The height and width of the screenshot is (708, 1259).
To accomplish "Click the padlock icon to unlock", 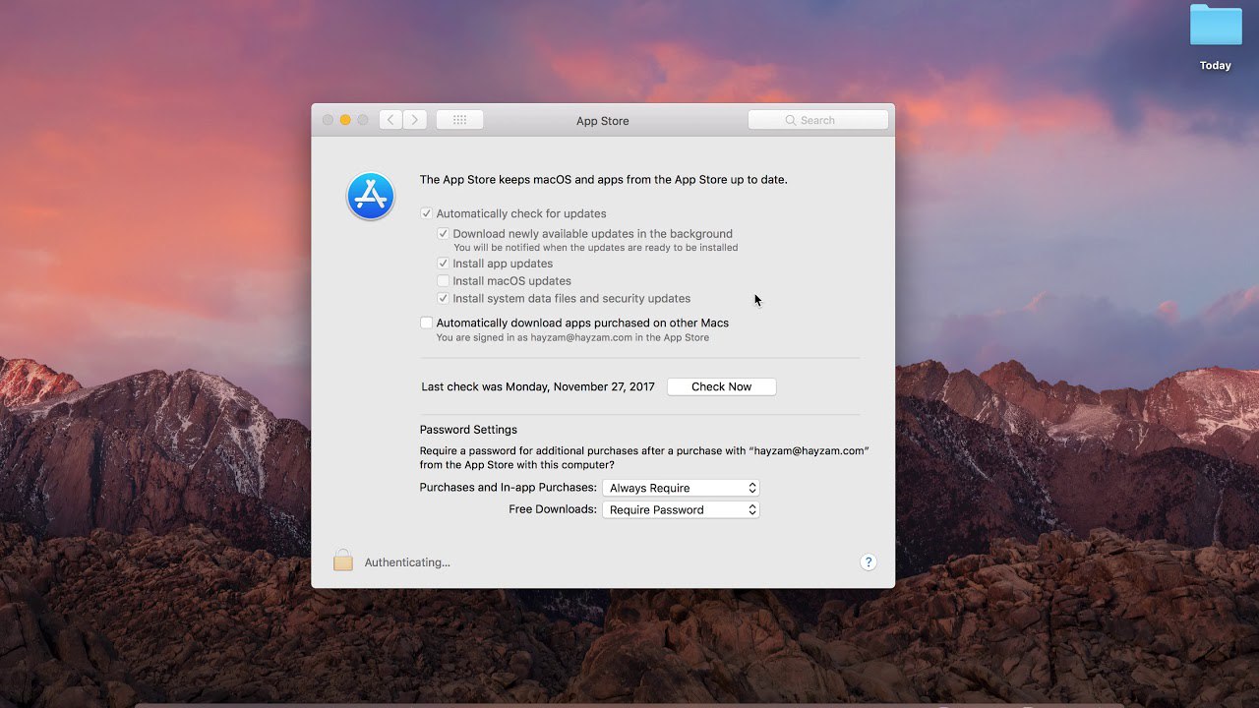I will coord(342,560).
